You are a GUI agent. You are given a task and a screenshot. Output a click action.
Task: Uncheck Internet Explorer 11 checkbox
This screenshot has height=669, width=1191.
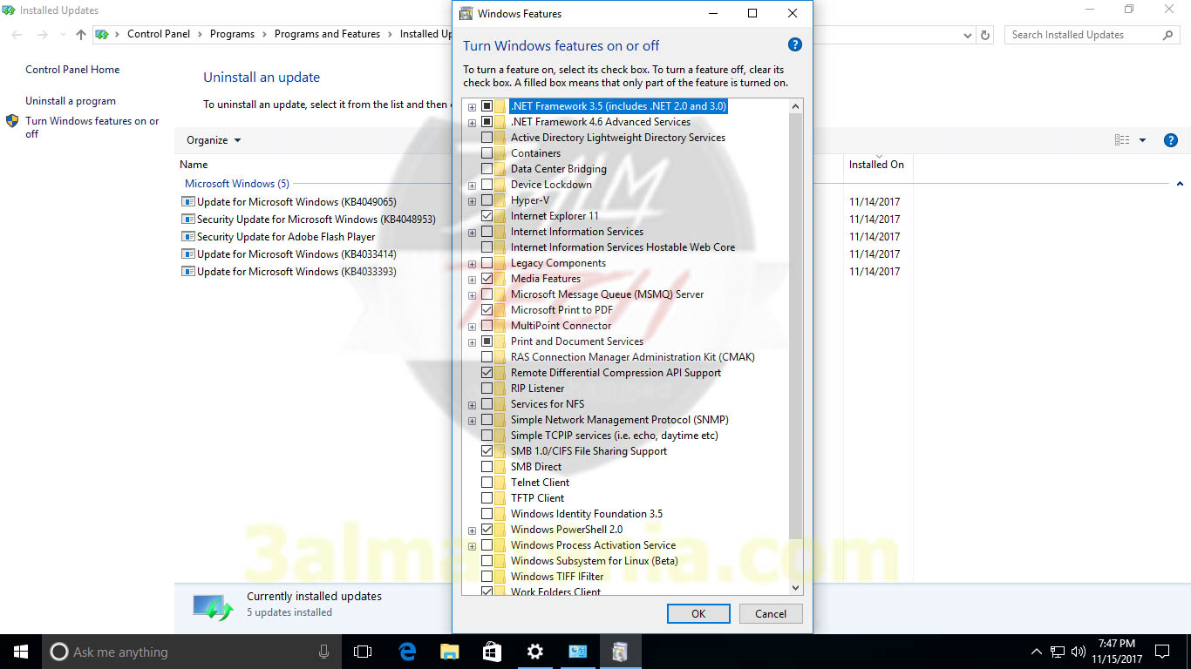click(x=487, y=216)
